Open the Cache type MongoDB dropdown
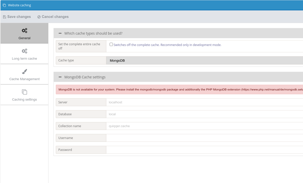This screenshot has height=183, width=303. 205,60
